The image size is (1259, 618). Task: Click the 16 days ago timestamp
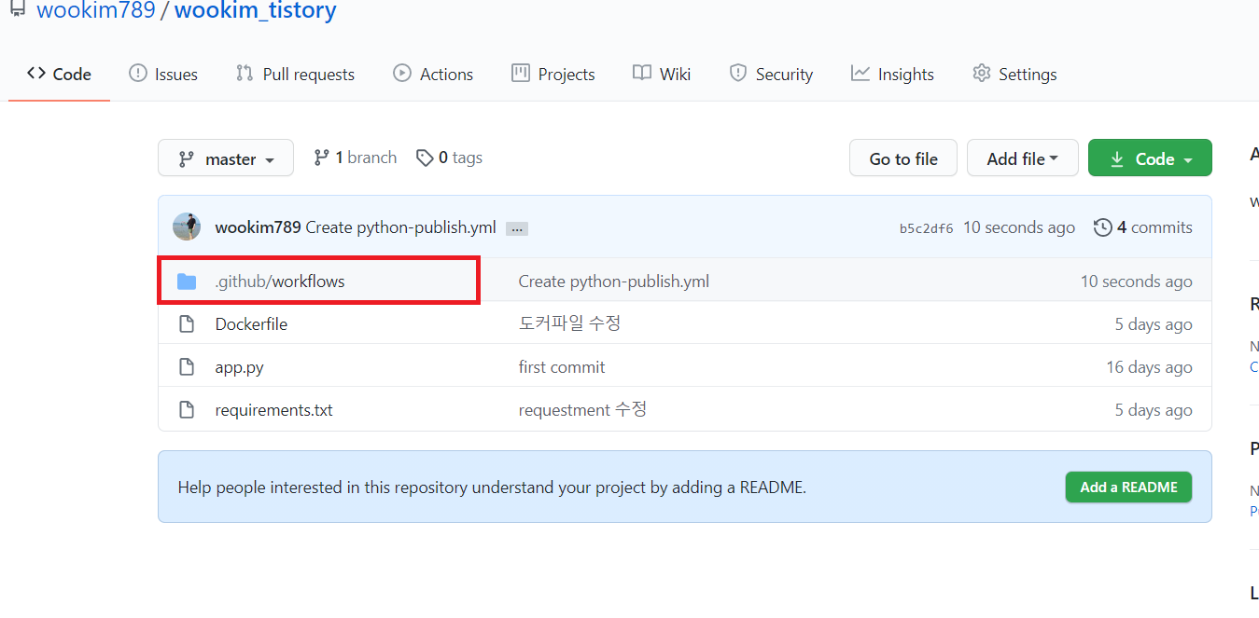coord(1149,367)
